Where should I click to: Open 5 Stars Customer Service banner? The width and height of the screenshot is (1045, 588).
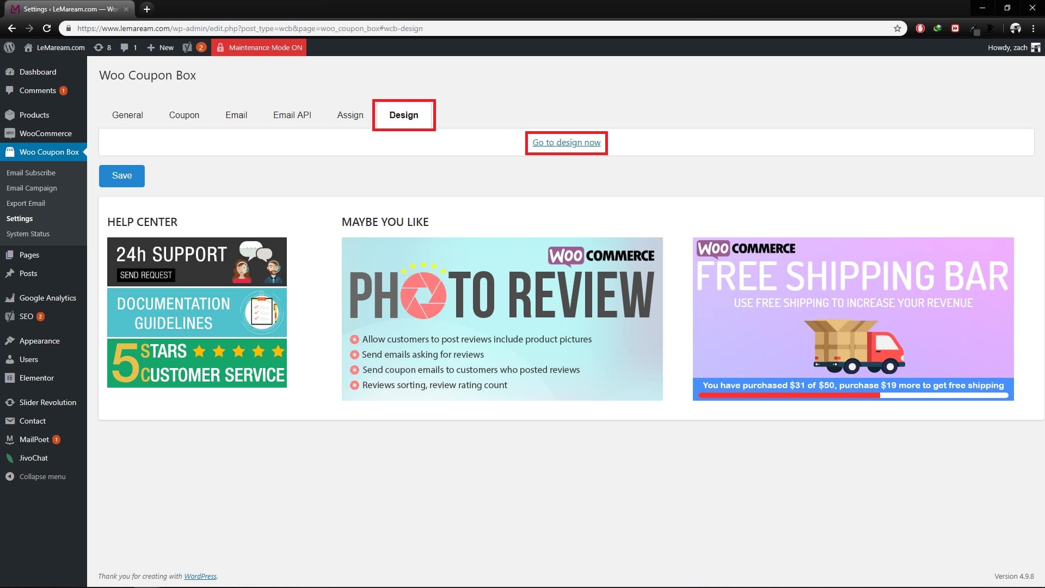coord(197,363)
